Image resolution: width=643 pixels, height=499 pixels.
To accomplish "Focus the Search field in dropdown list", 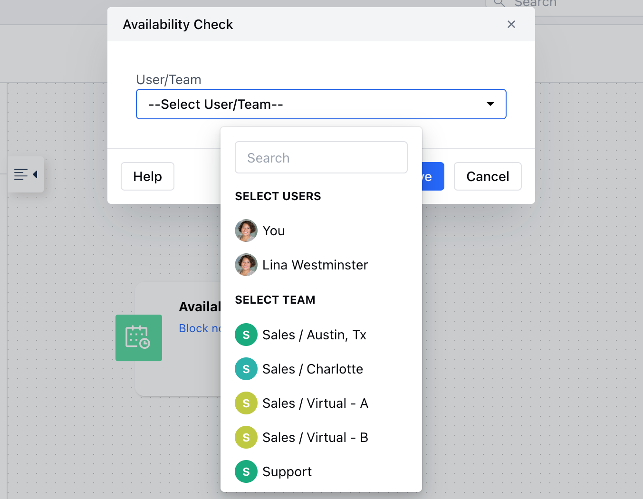I will (321, 157).
